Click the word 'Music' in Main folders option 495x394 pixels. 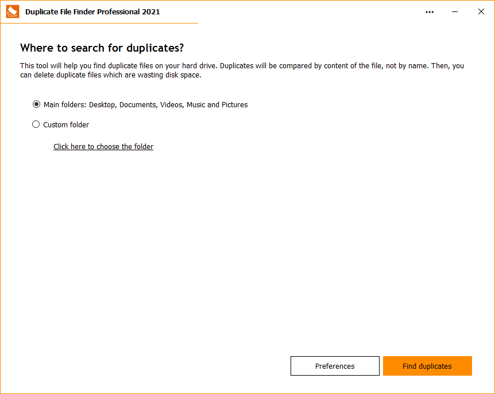pos(196,105)
